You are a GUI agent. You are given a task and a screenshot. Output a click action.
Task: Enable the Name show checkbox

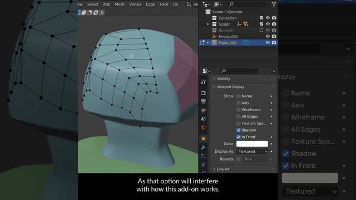(239, 96)
